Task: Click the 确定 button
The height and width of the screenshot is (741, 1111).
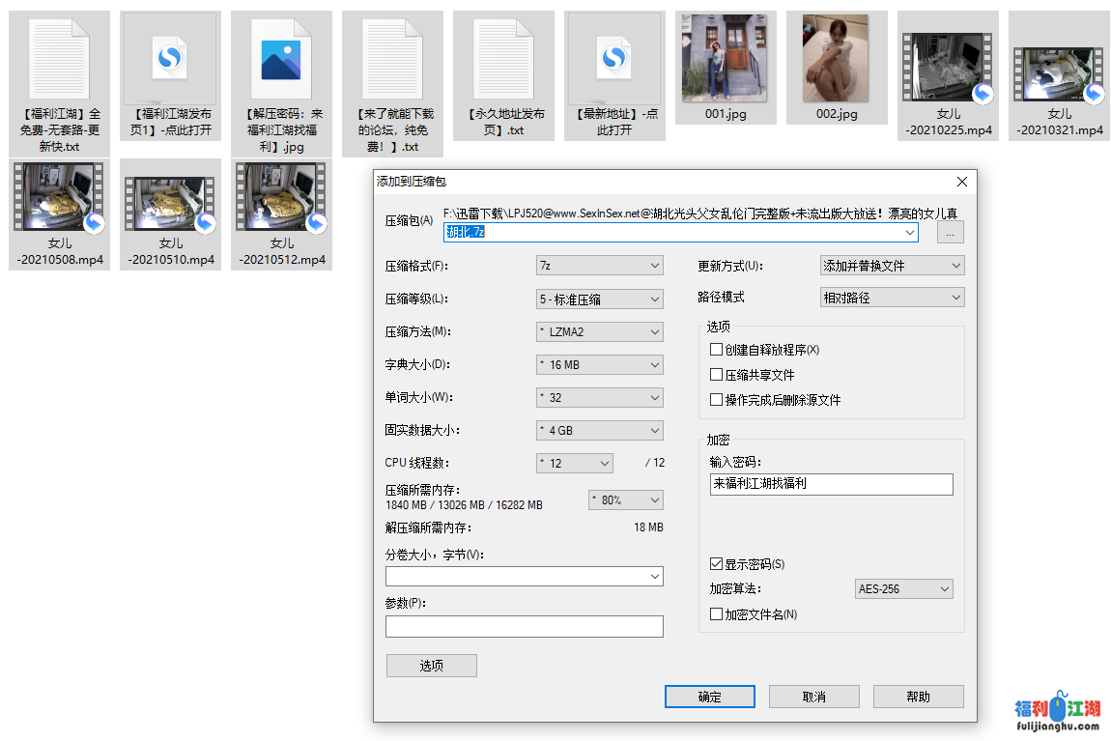Action: click(x=709, y=697)
